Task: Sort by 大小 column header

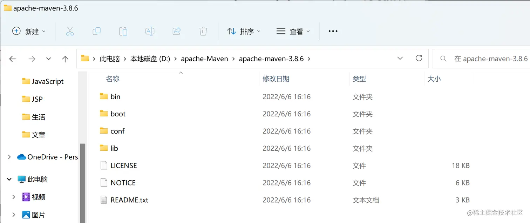Action: (x=434, y=79)
